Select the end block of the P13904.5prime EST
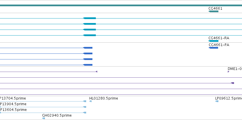 click(x=84, y=107)
